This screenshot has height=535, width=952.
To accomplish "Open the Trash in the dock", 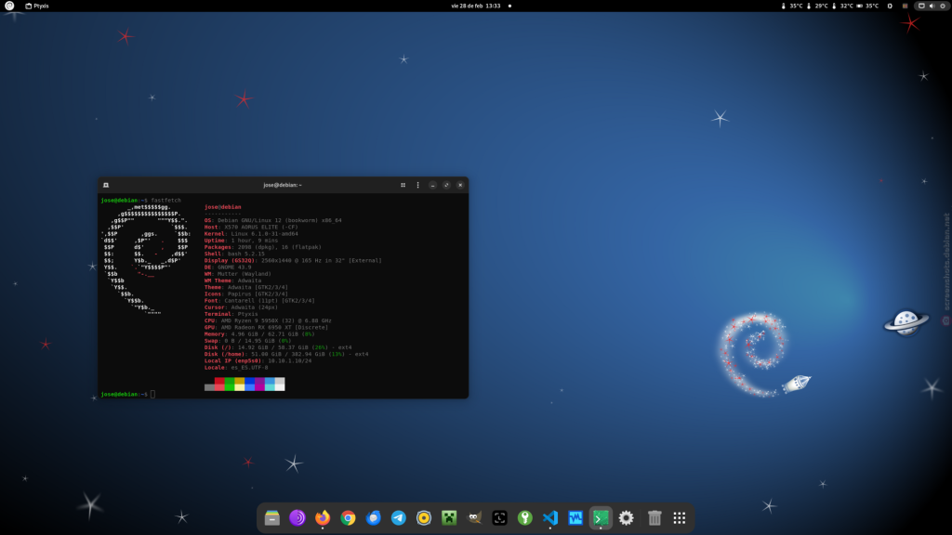I will click(654, 518).
